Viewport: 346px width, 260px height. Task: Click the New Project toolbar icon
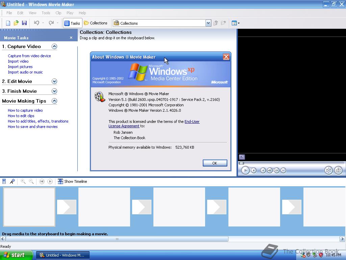[8, 23]
